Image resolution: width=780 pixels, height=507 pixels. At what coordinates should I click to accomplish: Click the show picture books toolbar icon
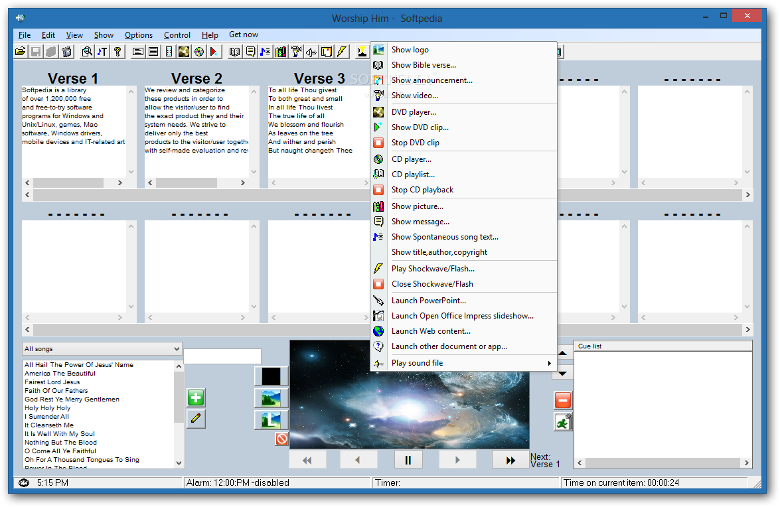click(x=281, y=51)
